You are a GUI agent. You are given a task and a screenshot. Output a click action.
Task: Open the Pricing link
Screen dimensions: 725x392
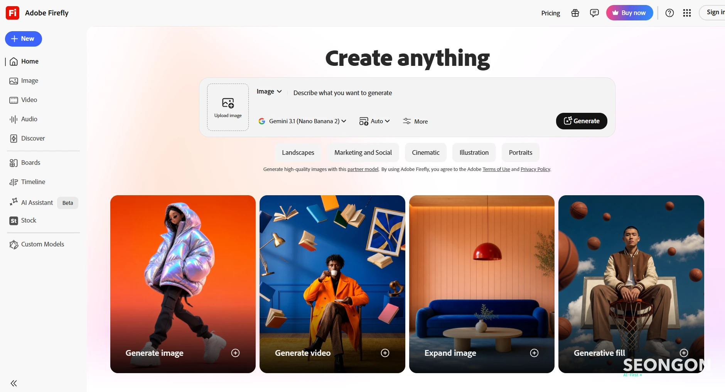(550, 13)
